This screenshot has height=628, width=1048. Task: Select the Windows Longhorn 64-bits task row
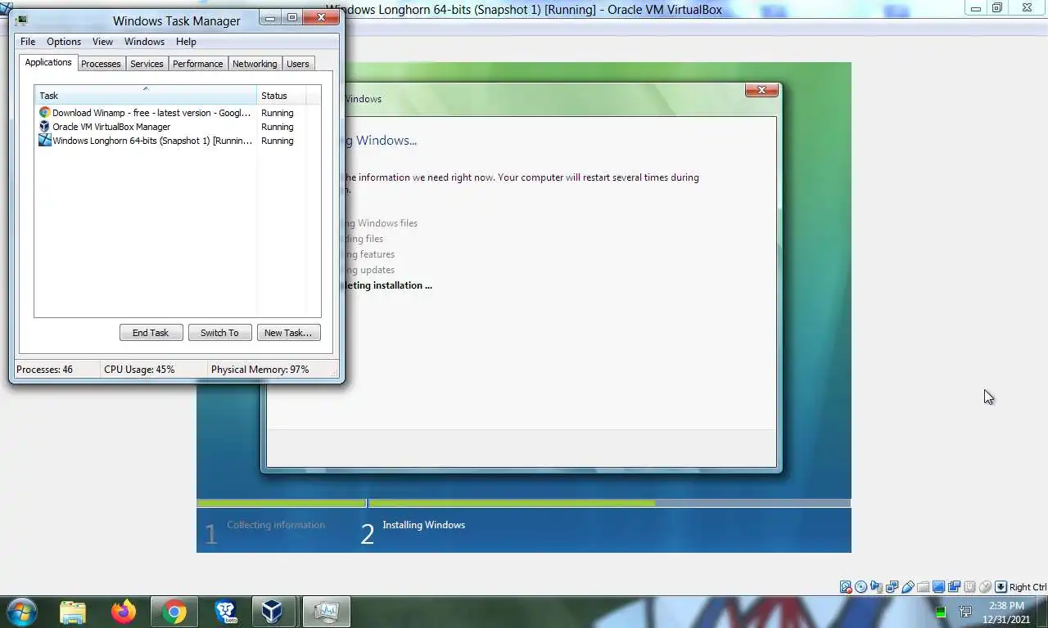coord(177,141)
